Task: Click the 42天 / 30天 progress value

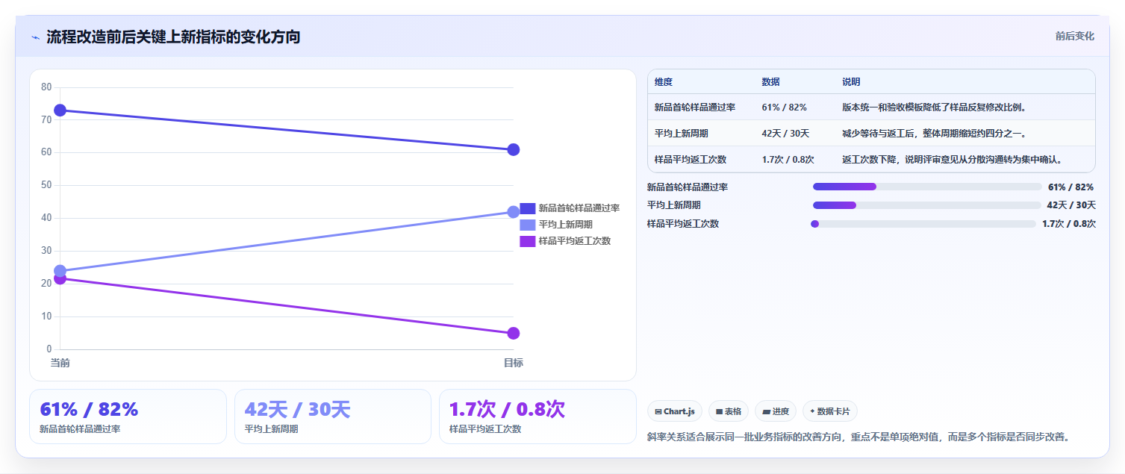Action: [1071, 205]
